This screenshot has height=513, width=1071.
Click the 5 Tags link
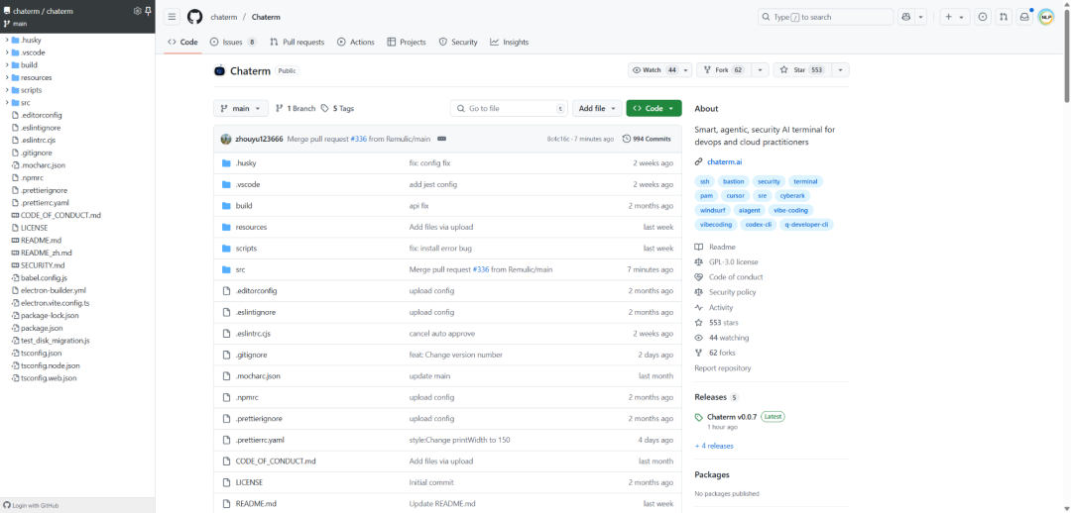(339, 109)
